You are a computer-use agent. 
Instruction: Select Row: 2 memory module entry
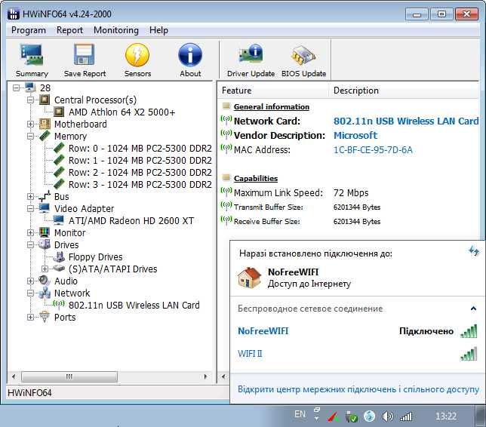140,172
